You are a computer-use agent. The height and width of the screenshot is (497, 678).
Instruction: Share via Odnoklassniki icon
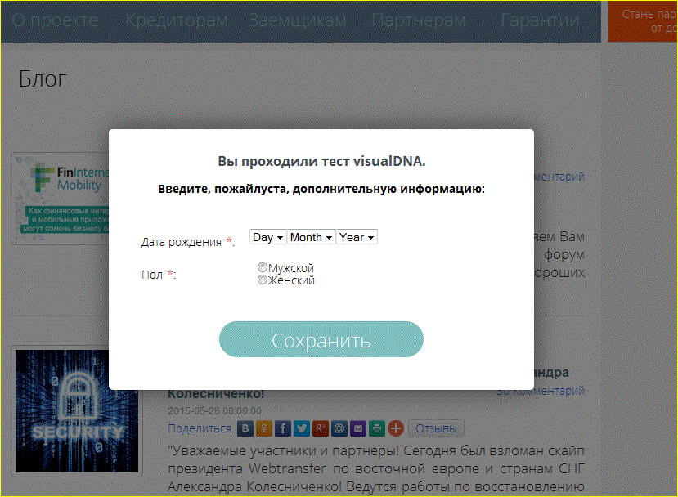tap(263, 428)
